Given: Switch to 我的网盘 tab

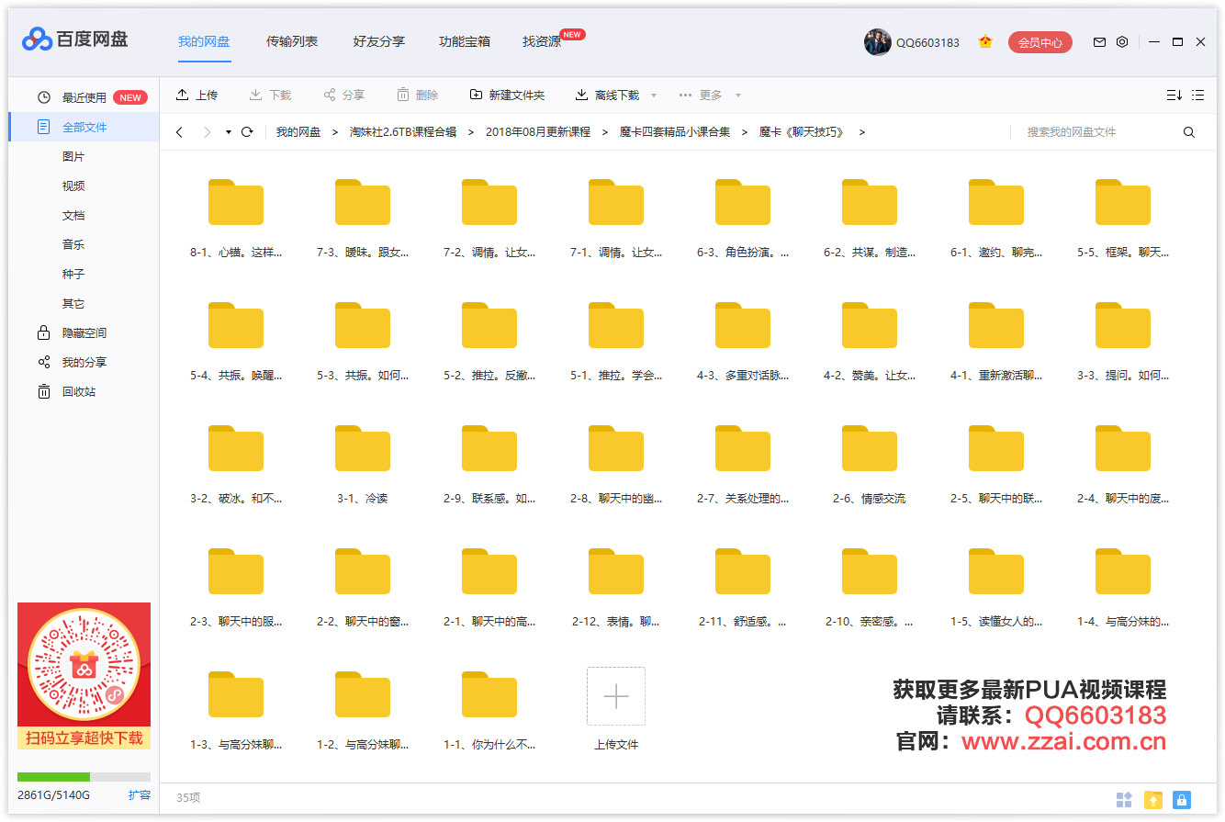Looking at the screenshot, I should [x=204, y=41].
